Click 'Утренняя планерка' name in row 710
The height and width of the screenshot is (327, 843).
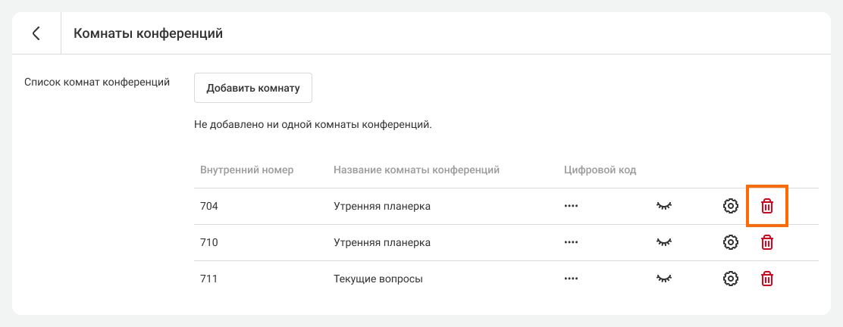click(x=382, y=242)
